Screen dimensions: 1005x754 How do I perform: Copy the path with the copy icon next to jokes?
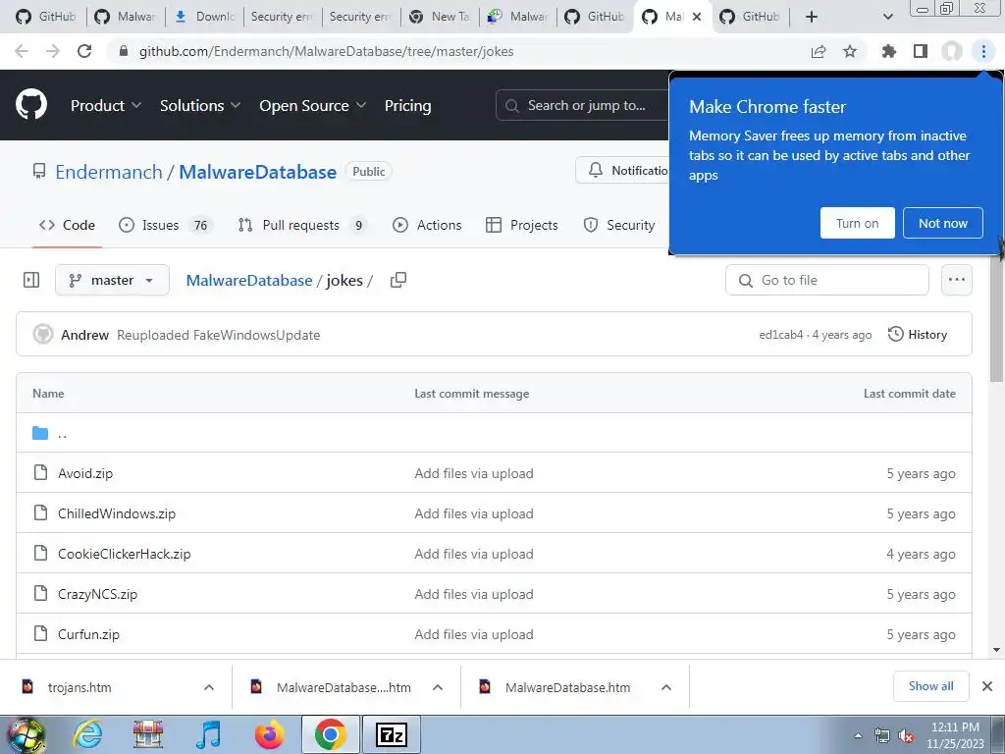(398, 280)
